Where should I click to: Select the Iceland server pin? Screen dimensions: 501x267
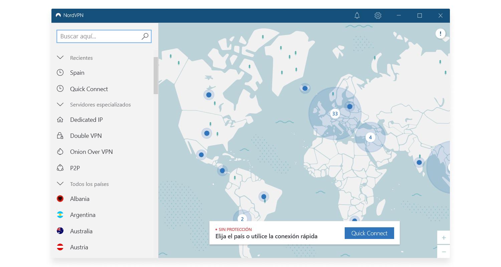coord(305,88)
